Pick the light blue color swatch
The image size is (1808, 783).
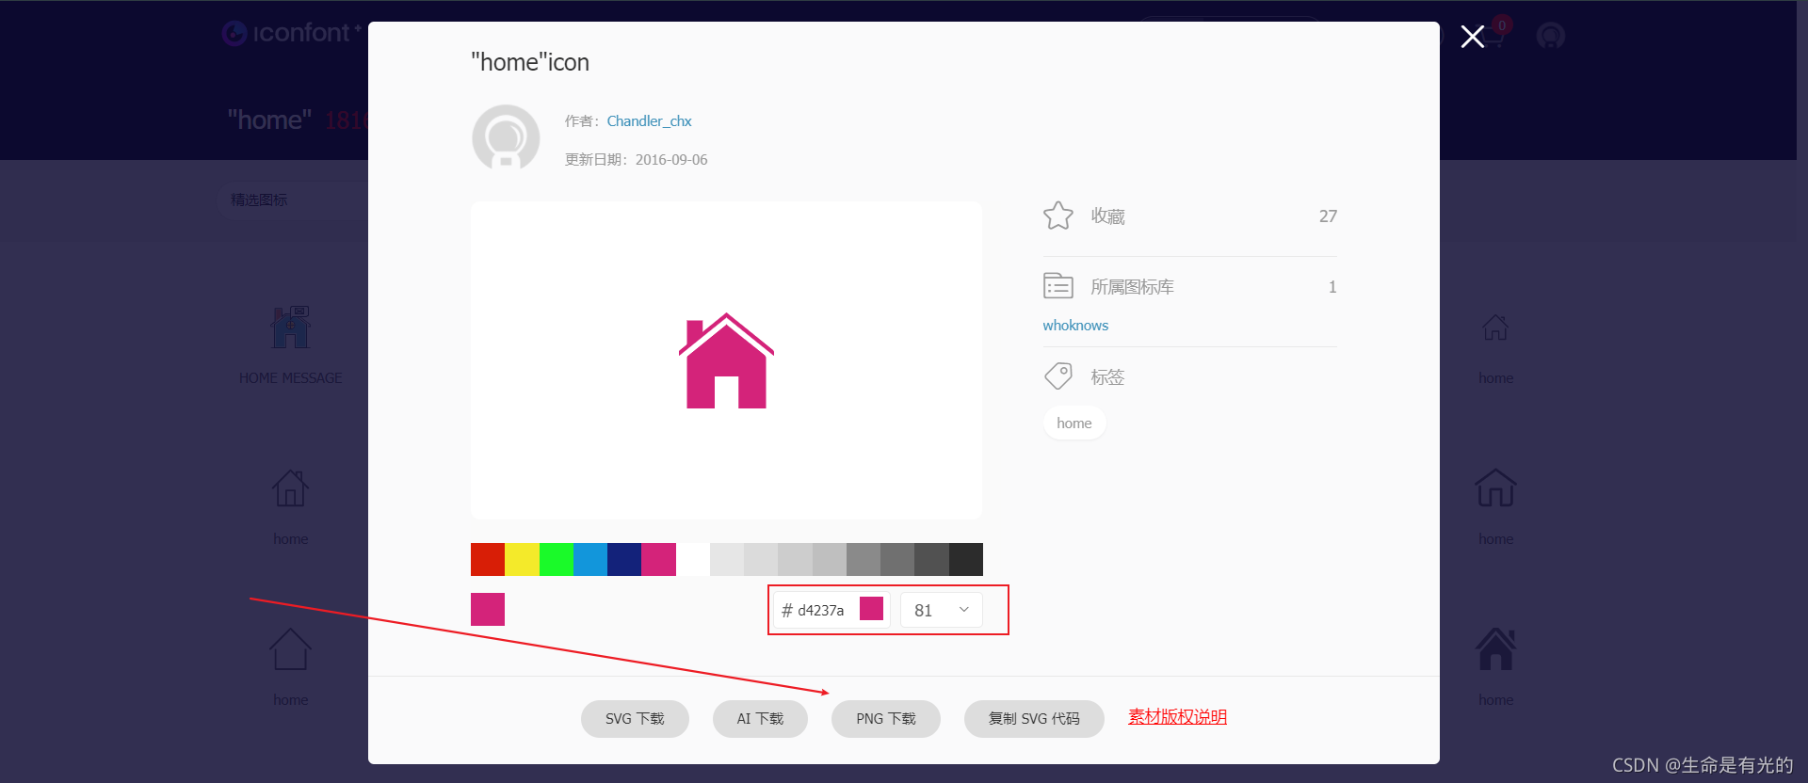coord(590,559)
